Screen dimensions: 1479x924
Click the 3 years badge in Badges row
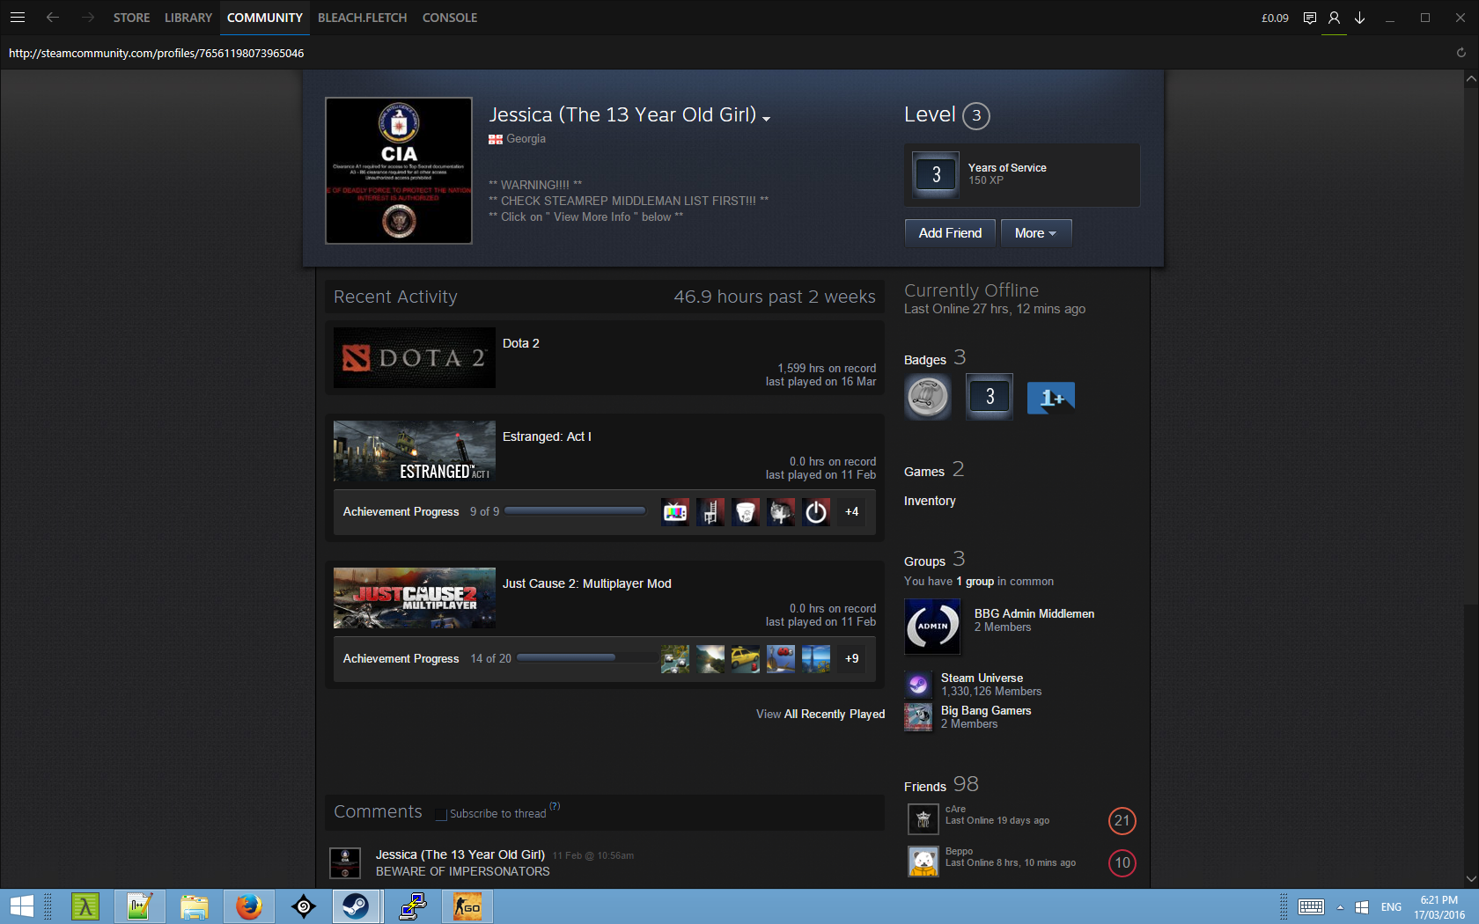tap(990, 397)
